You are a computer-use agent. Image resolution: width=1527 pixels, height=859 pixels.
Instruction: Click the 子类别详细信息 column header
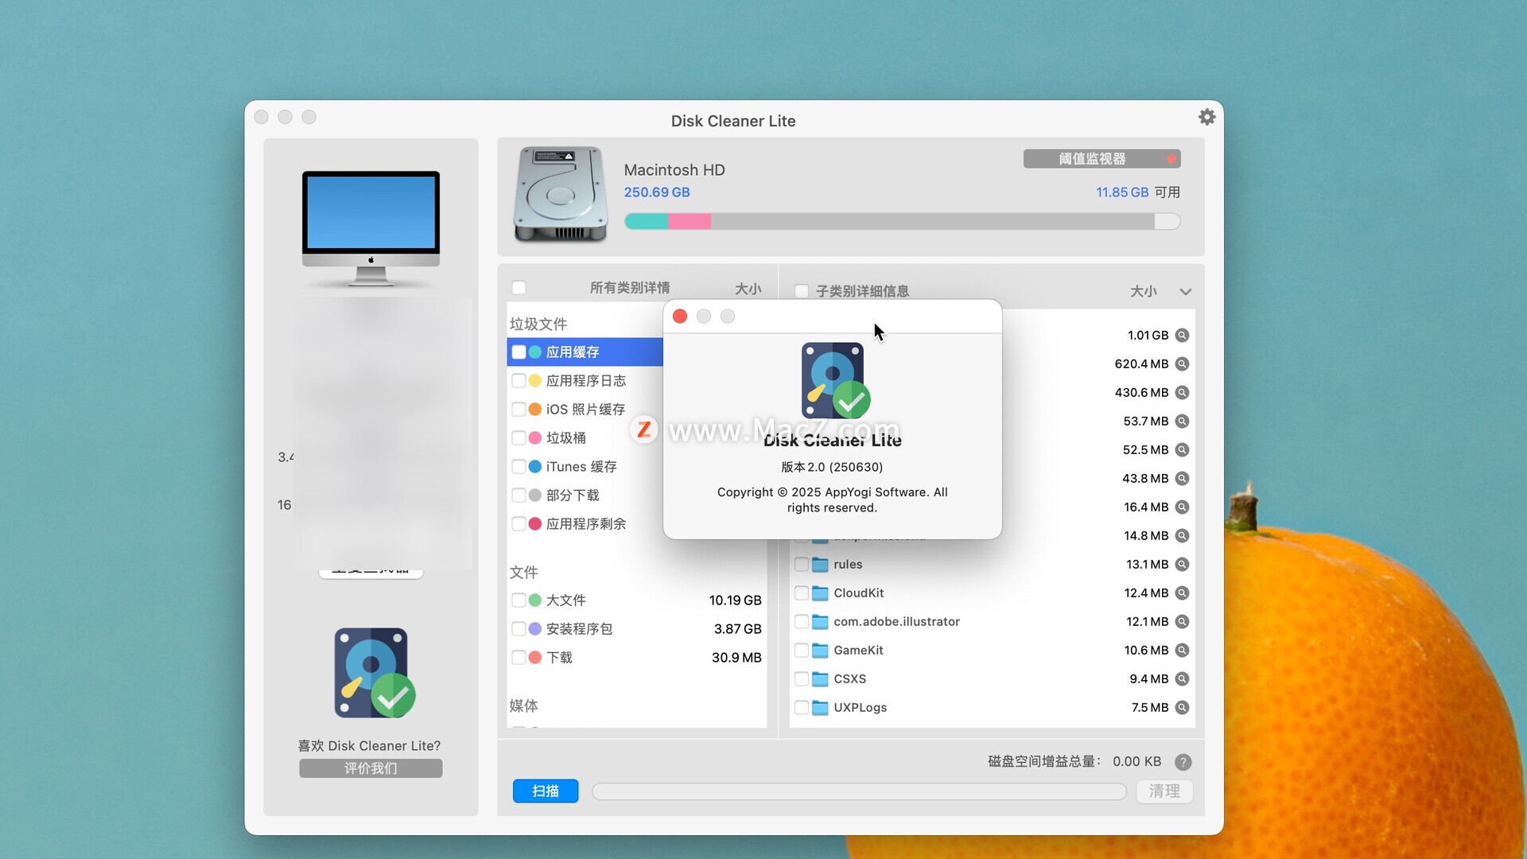(x=863, y=291)
